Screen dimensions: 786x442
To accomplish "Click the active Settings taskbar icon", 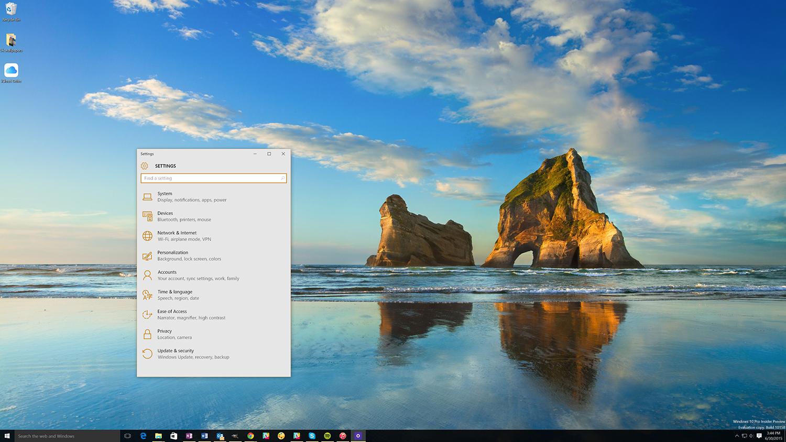I will click(x=358, y=436).
